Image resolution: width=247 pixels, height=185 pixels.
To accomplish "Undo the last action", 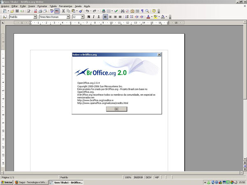I will click(x=87, y=11).
